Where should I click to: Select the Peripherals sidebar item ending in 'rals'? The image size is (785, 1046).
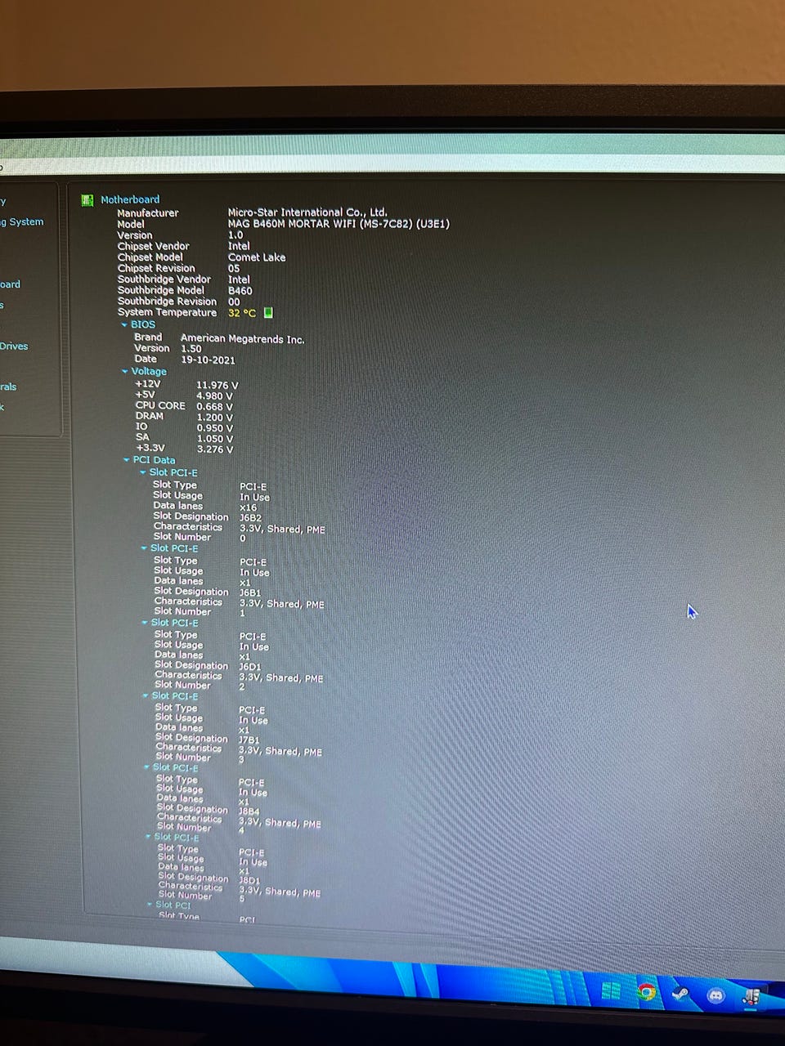(x=8, y=387)
